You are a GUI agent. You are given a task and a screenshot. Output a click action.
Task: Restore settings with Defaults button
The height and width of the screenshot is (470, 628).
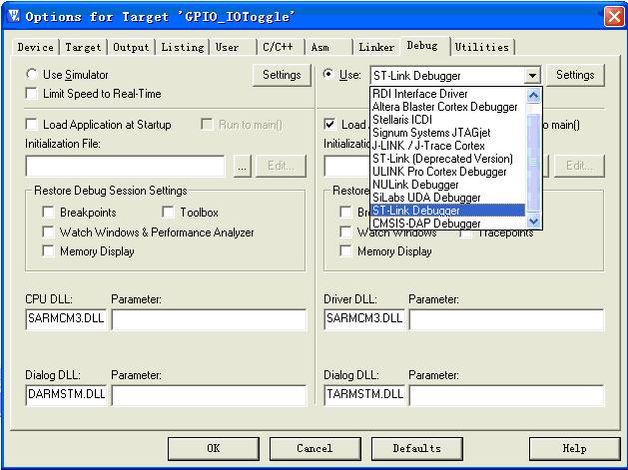tap(417, 448)
